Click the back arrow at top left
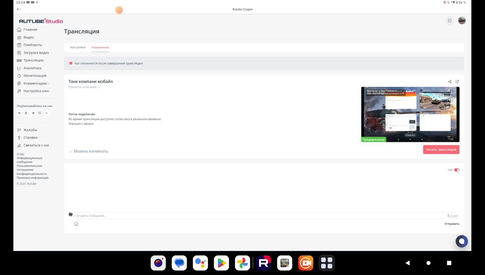 coord(19,9)
